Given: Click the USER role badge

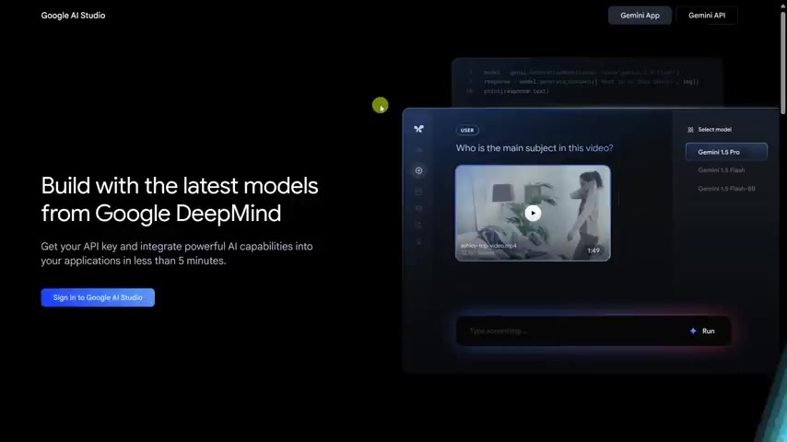Looking at the screenshot, I should click(x=467, y=130).
